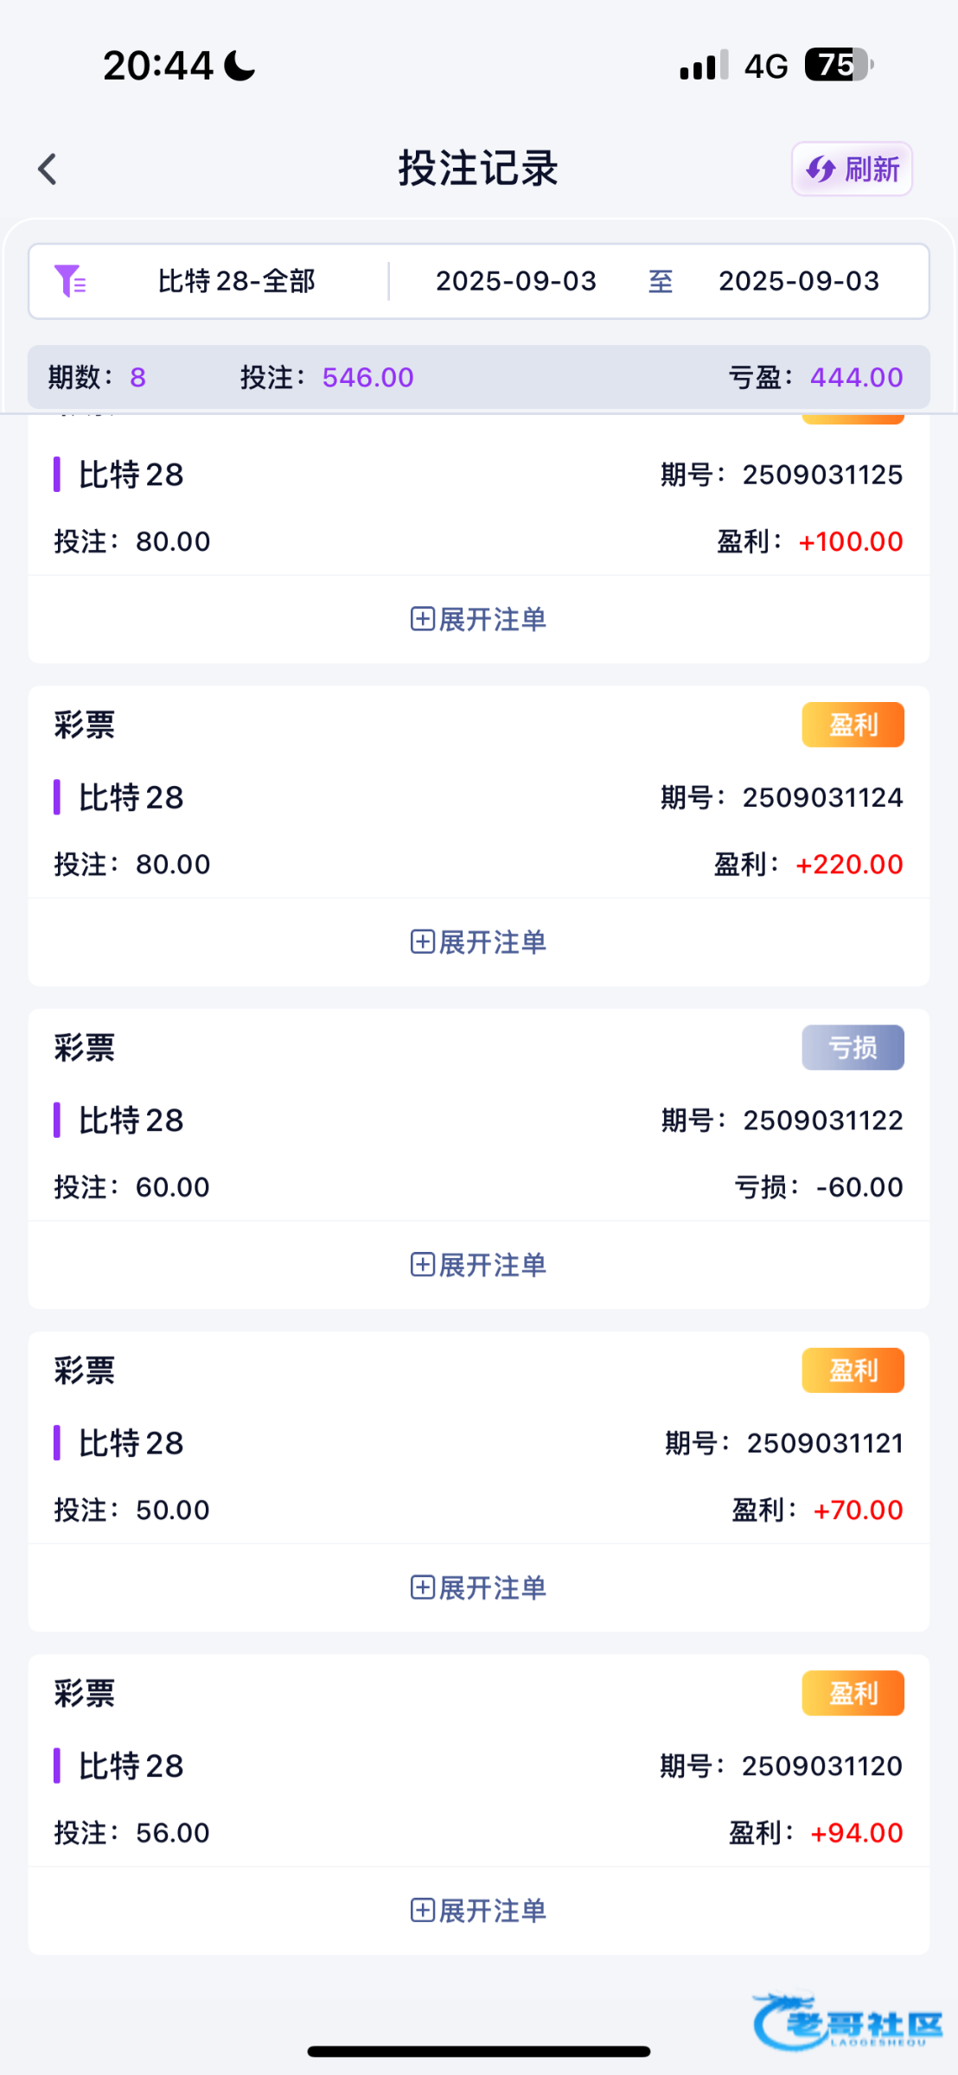Tap the purple filter funnel icon
958x2075 pixels.
(x=69, y=281)
